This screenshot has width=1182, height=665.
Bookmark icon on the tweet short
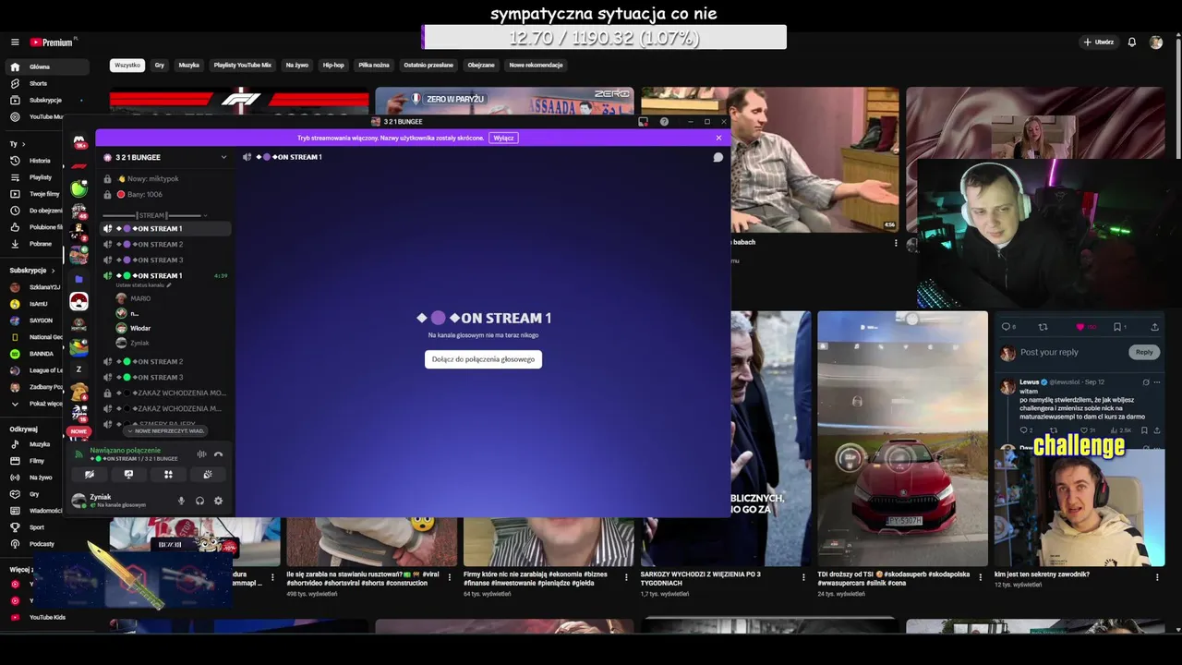point(1116,327)
